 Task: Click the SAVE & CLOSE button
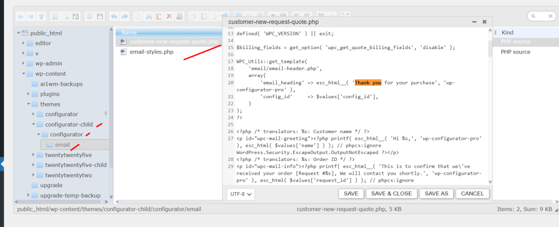coord(391,194)
